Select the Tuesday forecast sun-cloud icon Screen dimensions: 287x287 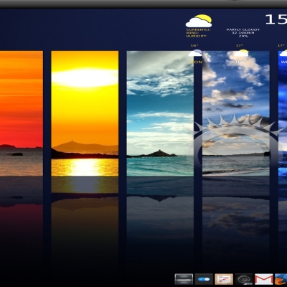[241, 52]
